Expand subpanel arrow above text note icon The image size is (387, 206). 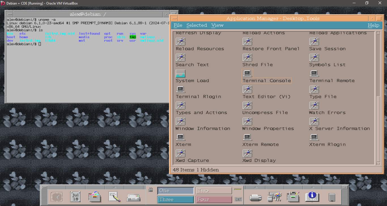(x=114, y=187)
